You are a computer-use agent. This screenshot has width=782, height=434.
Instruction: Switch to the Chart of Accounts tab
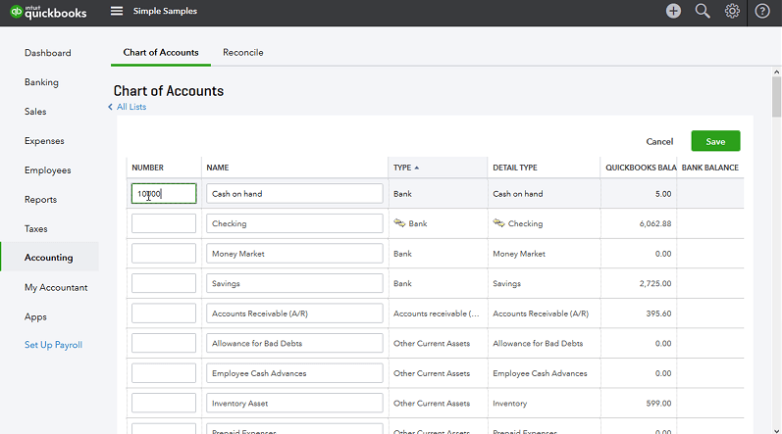click(x=161, y=52)
